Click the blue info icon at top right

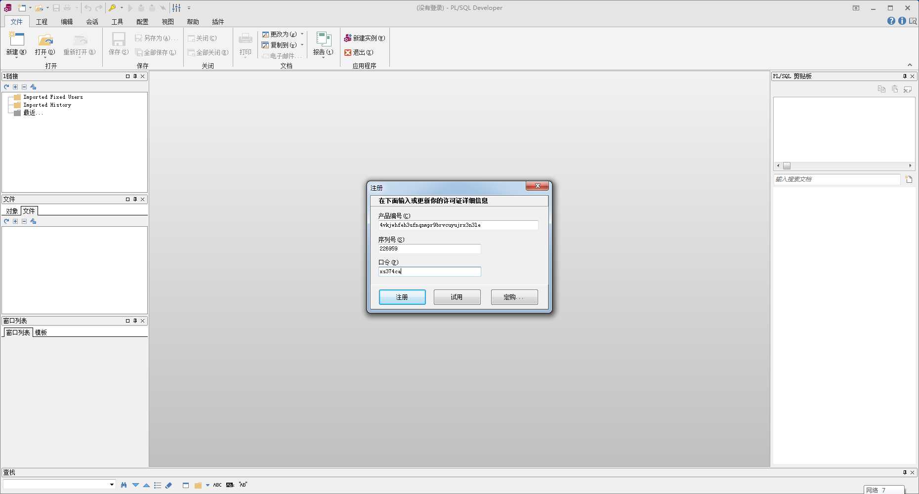pyautogui.click(x=902, y=21)
